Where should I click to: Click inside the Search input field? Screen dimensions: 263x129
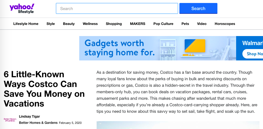(x=117, y=8)
